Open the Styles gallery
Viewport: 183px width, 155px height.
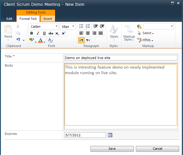click(114, 32)
